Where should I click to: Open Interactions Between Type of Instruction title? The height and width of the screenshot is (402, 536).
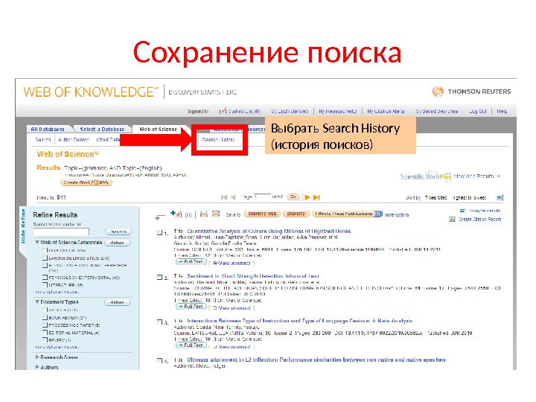(x=300, y=321)
